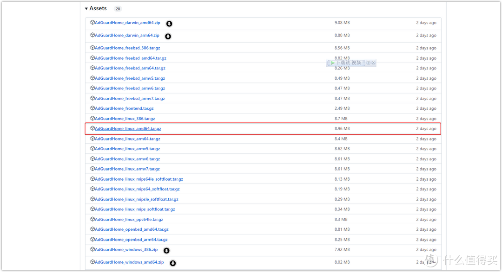Download AdGuardHome_linux_armv7.tar.gz

(x=127, y=169)
